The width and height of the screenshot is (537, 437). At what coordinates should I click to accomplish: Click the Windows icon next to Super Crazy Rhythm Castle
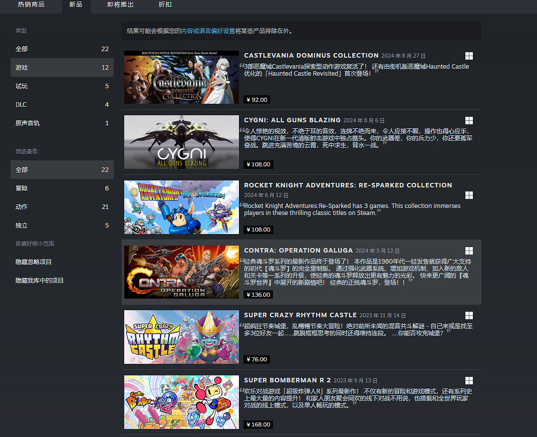(x=469, y=315)
